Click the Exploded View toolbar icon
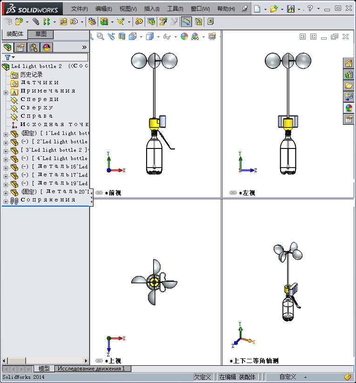Viewport: 356px width, 383px height. tap(163, 21)
